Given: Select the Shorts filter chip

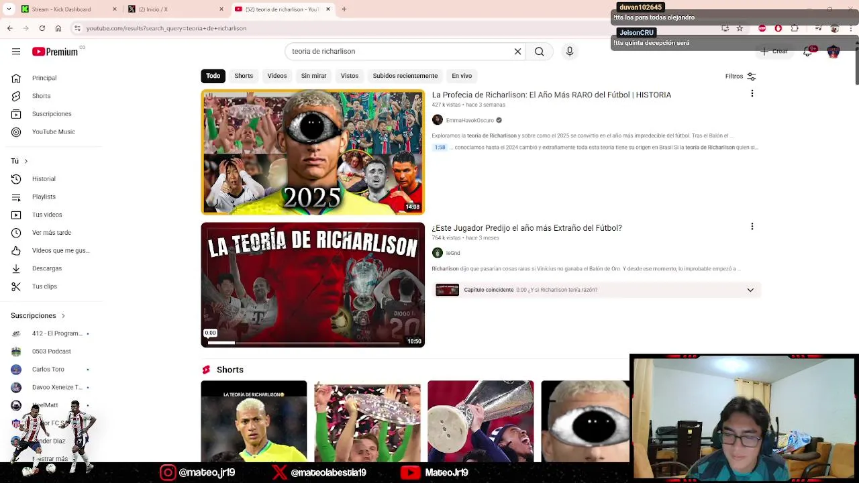Looking at the screenshot, I should (244, 76).
